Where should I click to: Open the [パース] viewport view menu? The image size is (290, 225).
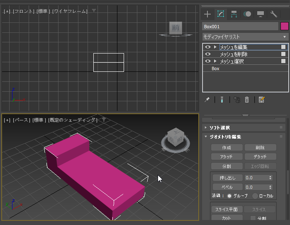22,120
